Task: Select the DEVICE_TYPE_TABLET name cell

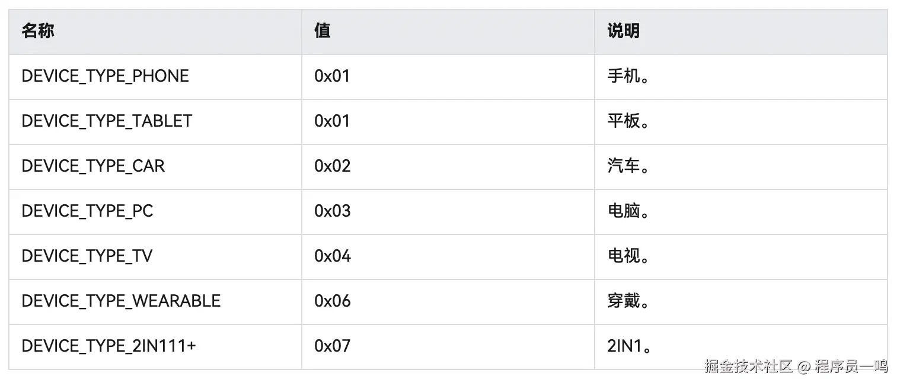Action: pyautogui.click(x=107, y=121)
